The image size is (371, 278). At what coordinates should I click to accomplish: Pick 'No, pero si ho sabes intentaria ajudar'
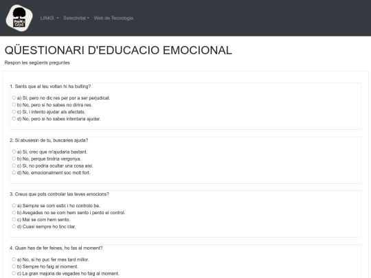tap(14, 119)
